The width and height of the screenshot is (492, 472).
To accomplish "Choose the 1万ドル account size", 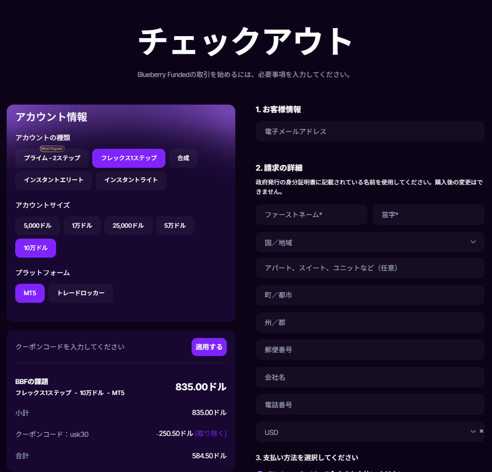I will (x=82, y=226).
